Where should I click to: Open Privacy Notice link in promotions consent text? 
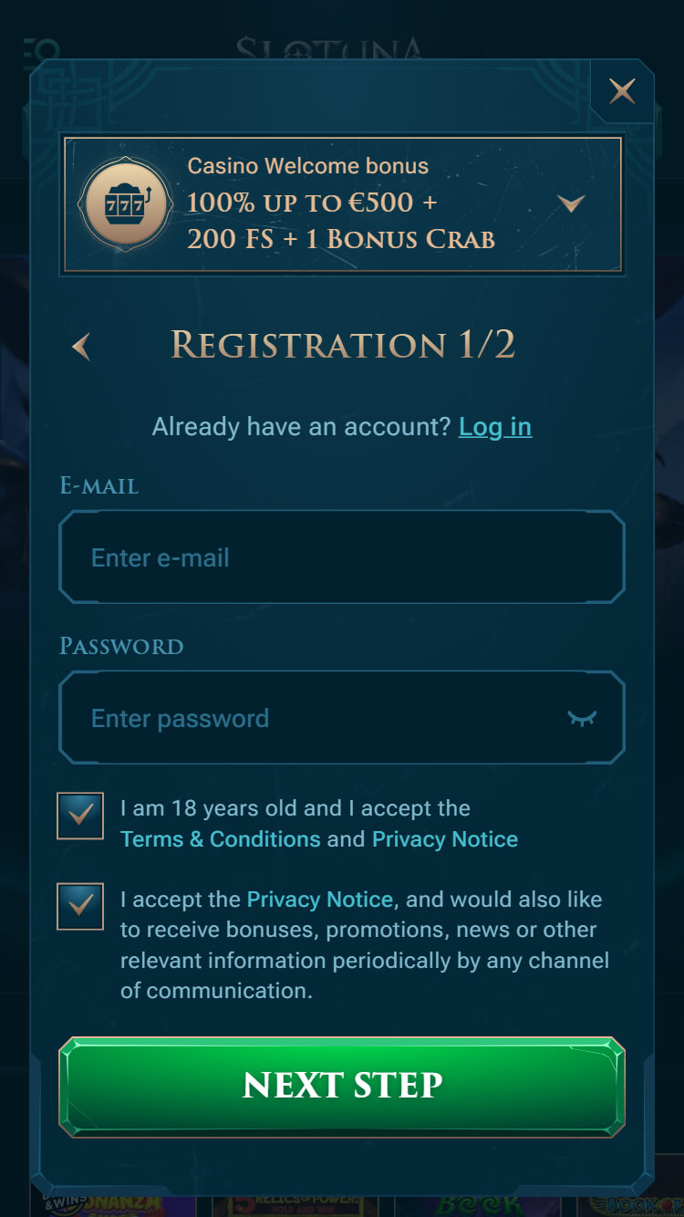tap(319, 900)
